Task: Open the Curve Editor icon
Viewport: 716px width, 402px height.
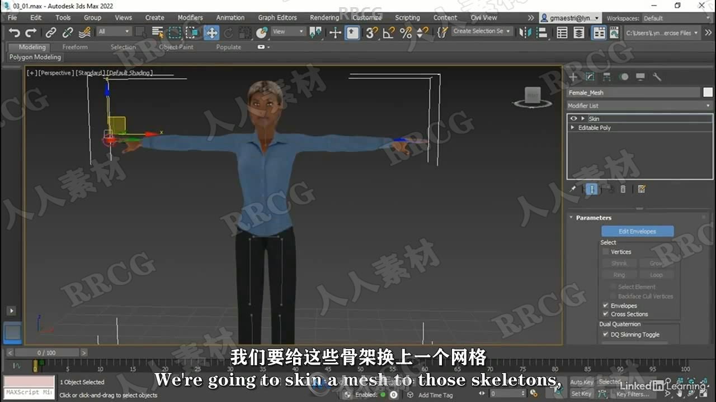Action: (614, 32)
